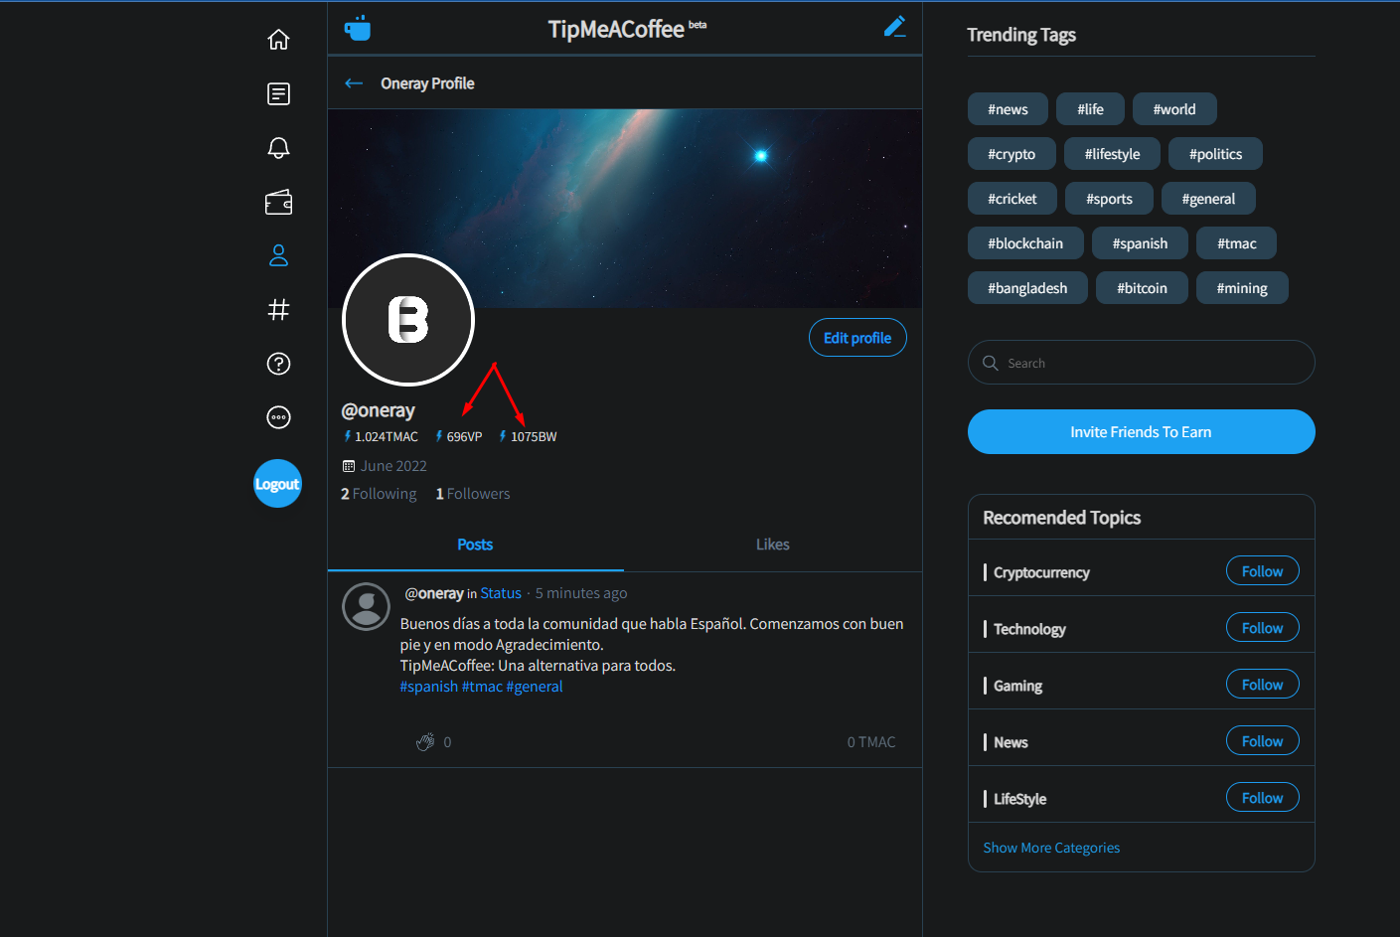The width and height of the screenshot is (1400, 937).
Task: Click the TipMeACoffee title
Action: pyautogui.click(x=616, y=30)
